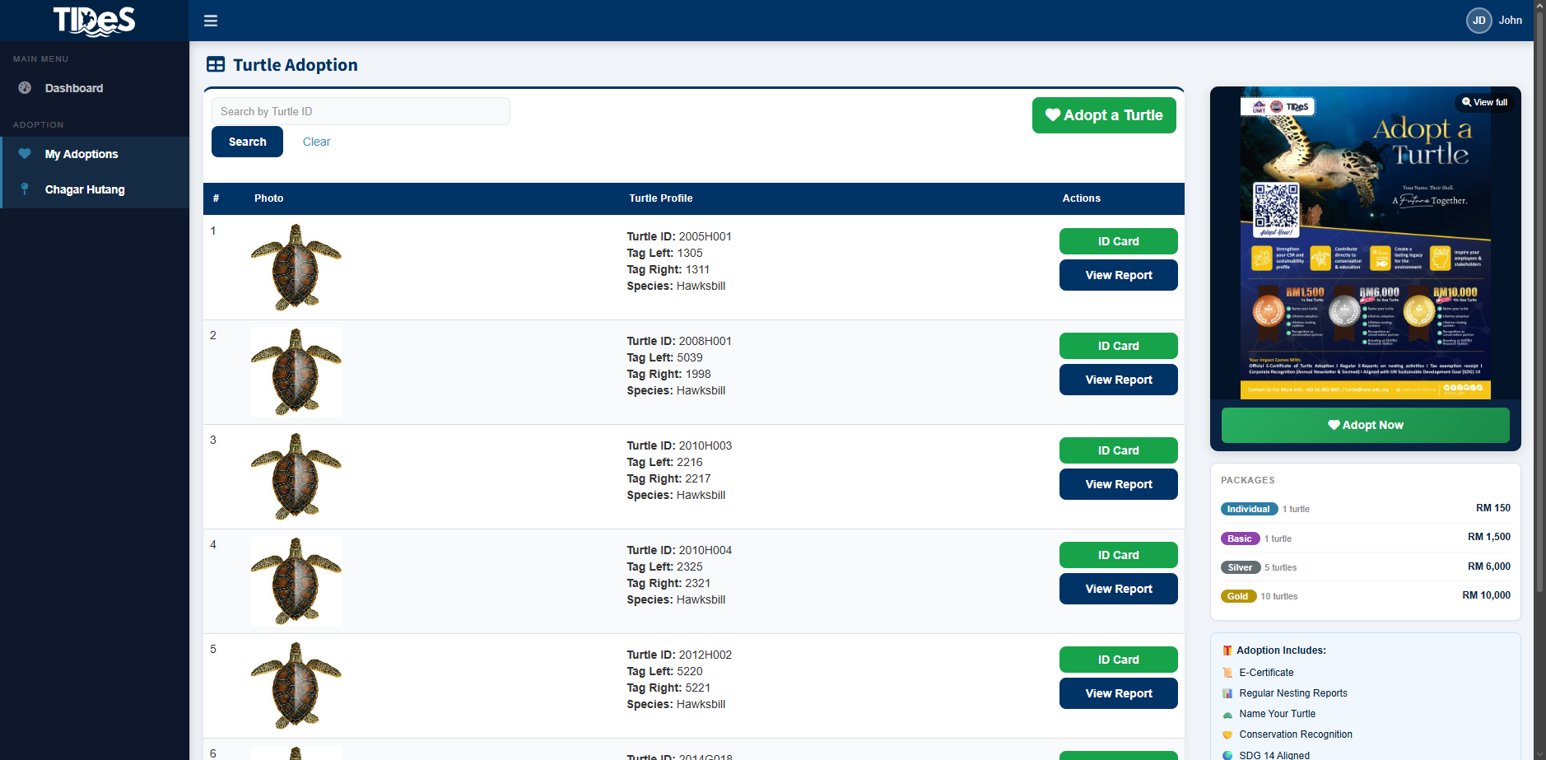The image size is (1546, 760).
Task: Click the Basic package badge
Action: [1240, 539]
